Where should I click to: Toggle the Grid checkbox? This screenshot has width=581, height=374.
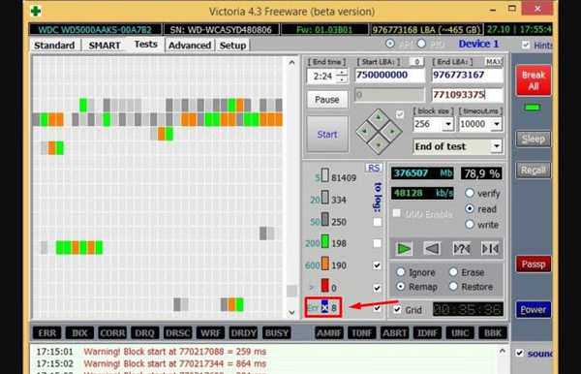click(397, 309)
